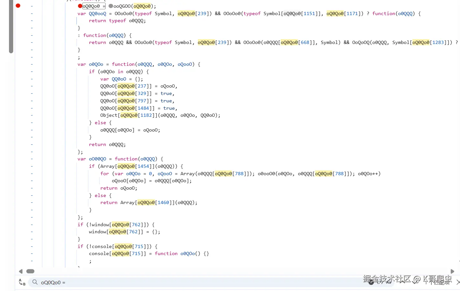Click the statement "return oQoo0;"
Screen dimensions: 460x291
119,188
